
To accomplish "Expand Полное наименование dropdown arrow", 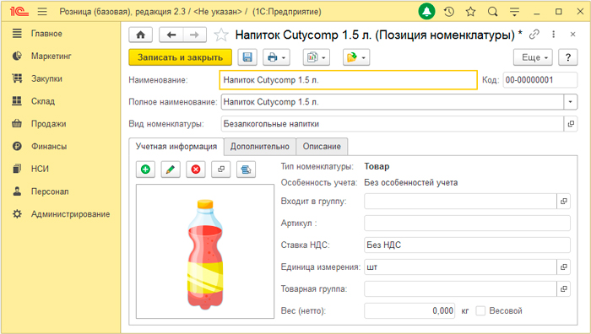I will pyautogui.click(x=570, y=102).
